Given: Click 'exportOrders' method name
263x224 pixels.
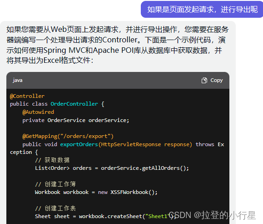Looking at the screenshot, I should coord(79,144).
